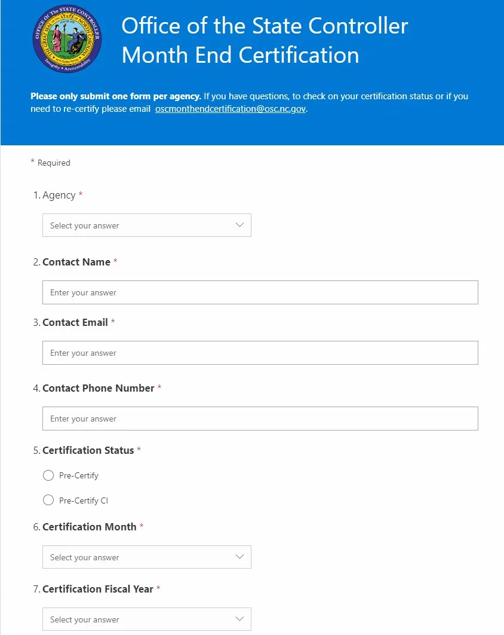504x635 pixels.
Task: Open the oscmonthendcertification@osc.nc.gov email link
Action: click(230, 109)
